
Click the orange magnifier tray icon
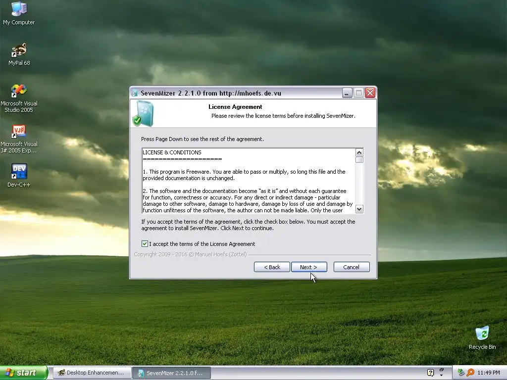[470, 373]
